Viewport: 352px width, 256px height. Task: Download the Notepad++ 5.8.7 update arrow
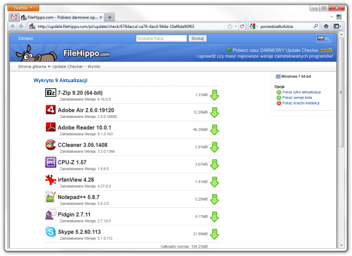(x=215, y=200)
